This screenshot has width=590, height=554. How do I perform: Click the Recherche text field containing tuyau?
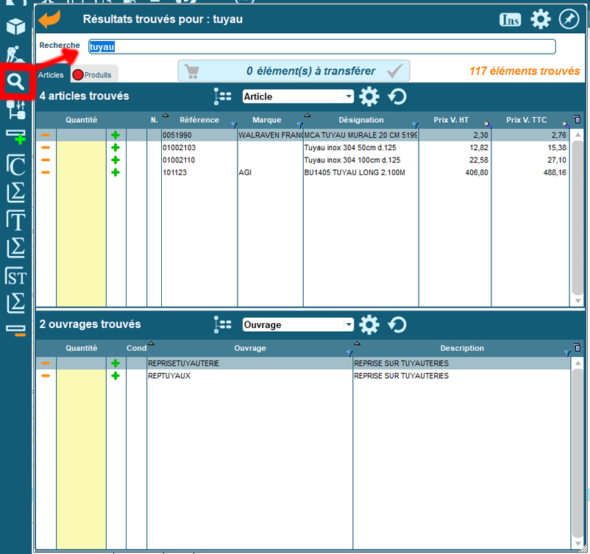(321, 46)
